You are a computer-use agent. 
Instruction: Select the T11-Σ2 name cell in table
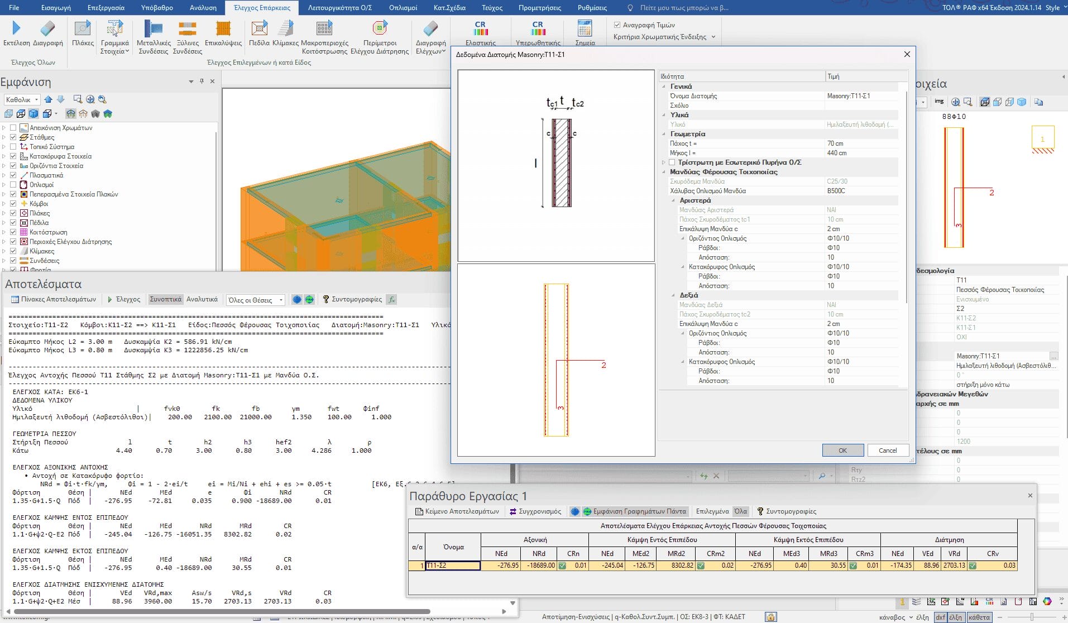pyautogui.click(x=453, y=566)
